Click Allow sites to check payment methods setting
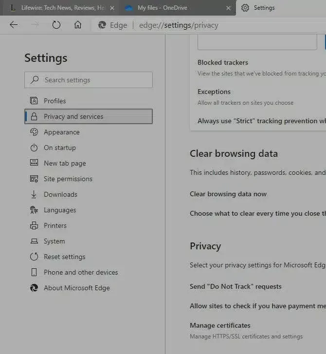 258,306
